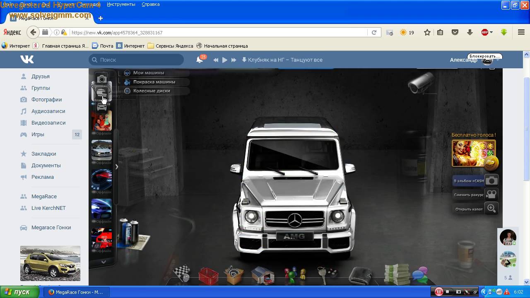Expand friends panel with right chevron
Screen dimensions: 530x298
tap(117, 167)
